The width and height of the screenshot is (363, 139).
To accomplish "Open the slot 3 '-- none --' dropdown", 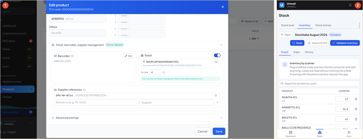I will 141,22.
